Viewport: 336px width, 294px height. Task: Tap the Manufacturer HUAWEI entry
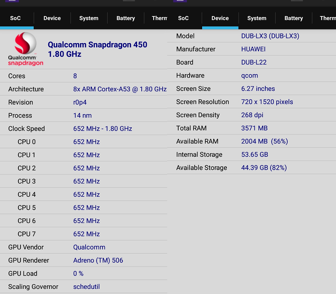252,49
